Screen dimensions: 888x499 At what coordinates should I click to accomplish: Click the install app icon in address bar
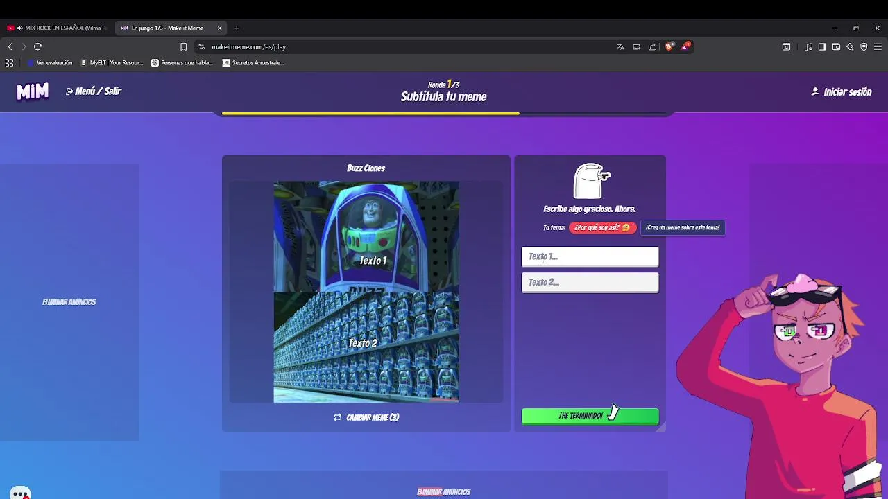pos(636,46)
